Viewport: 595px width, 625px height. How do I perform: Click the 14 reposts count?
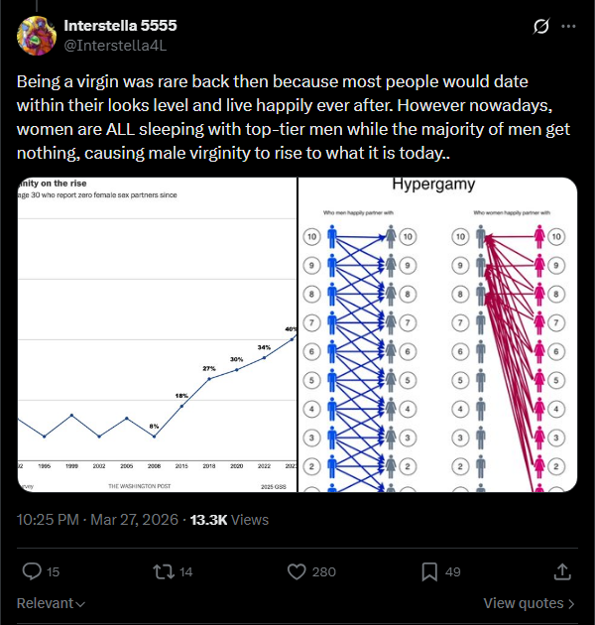[x=185, y=572]
